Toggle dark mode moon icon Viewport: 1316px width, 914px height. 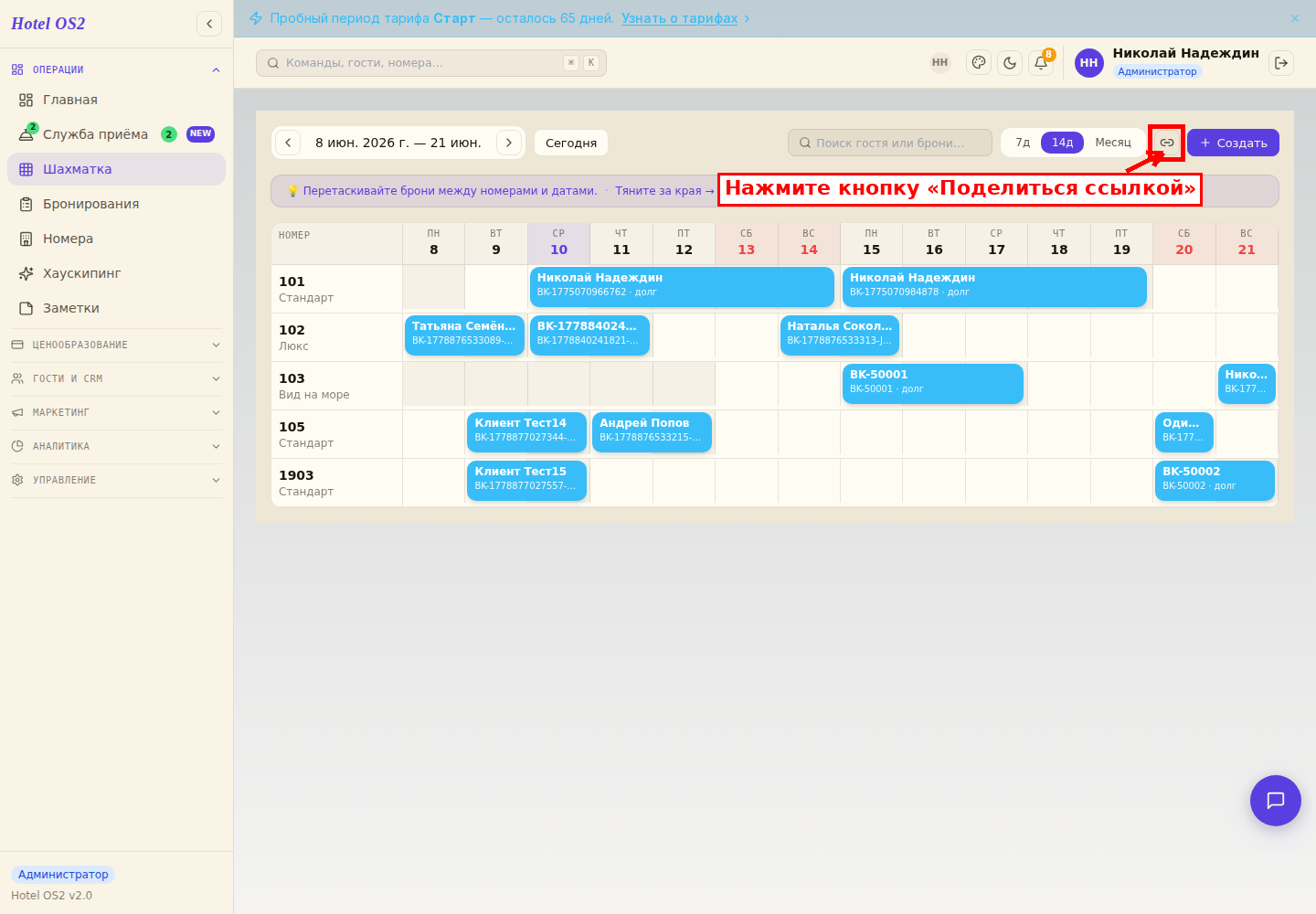(1010, 63)
